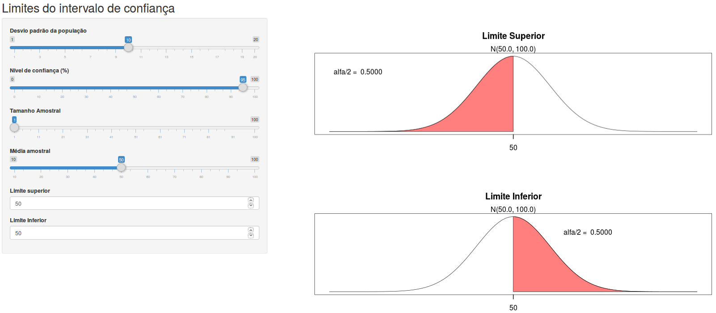716x313 pixels.
Task: Click the Limite Superior distribution plot
Action: [513, 94]
